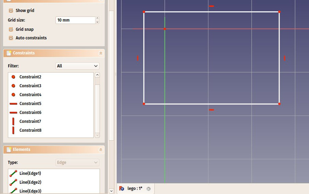Select Constraint5 horizontal constraint row
The width and height of the screenshot is (309, 194).
tap(51, 103)
